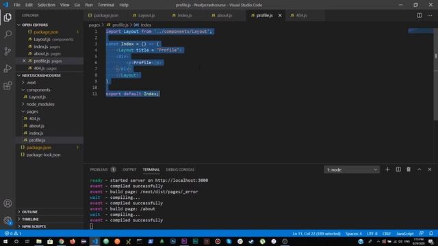The width and height of the screenshot is (438, 246).
Task: Open index.js in the pages folder
Action: 36,133
